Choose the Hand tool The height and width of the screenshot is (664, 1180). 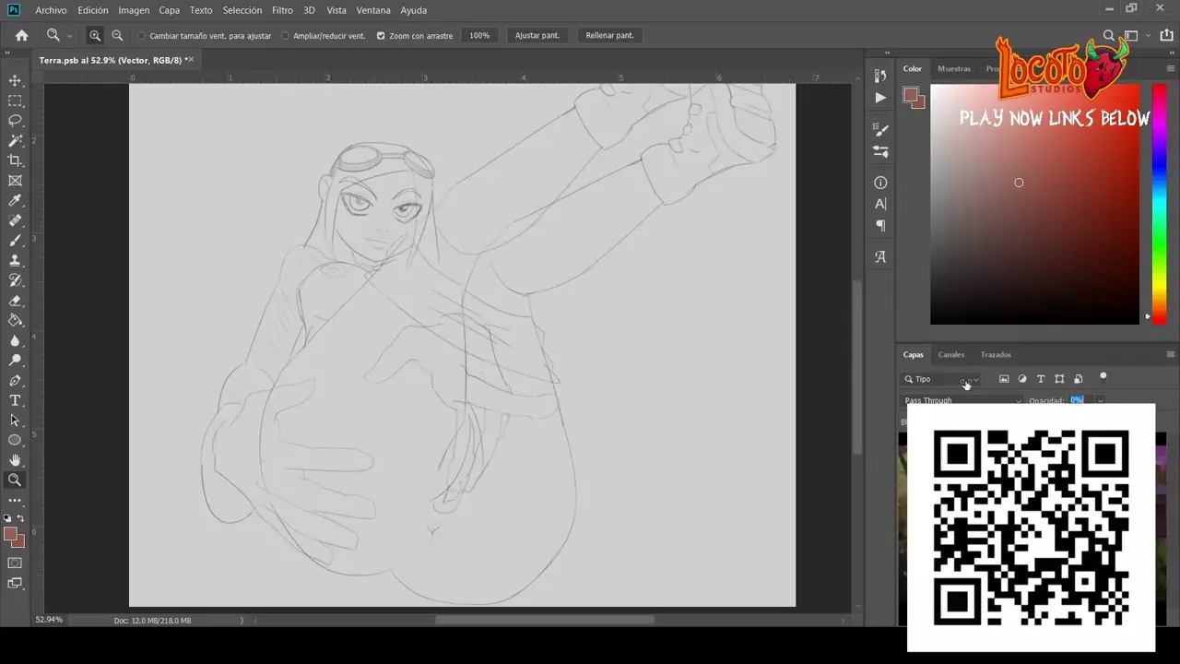[15, 460]
